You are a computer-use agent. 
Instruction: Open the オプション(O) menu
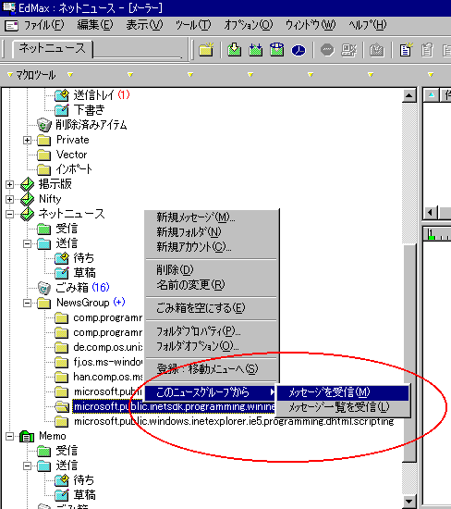(x=249, y=25)
